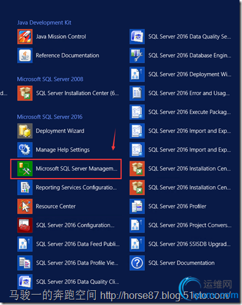Open SQL Server 2016 Data Quality Server tile
This screenshot has width=242, height=305.
coord(180,37)
